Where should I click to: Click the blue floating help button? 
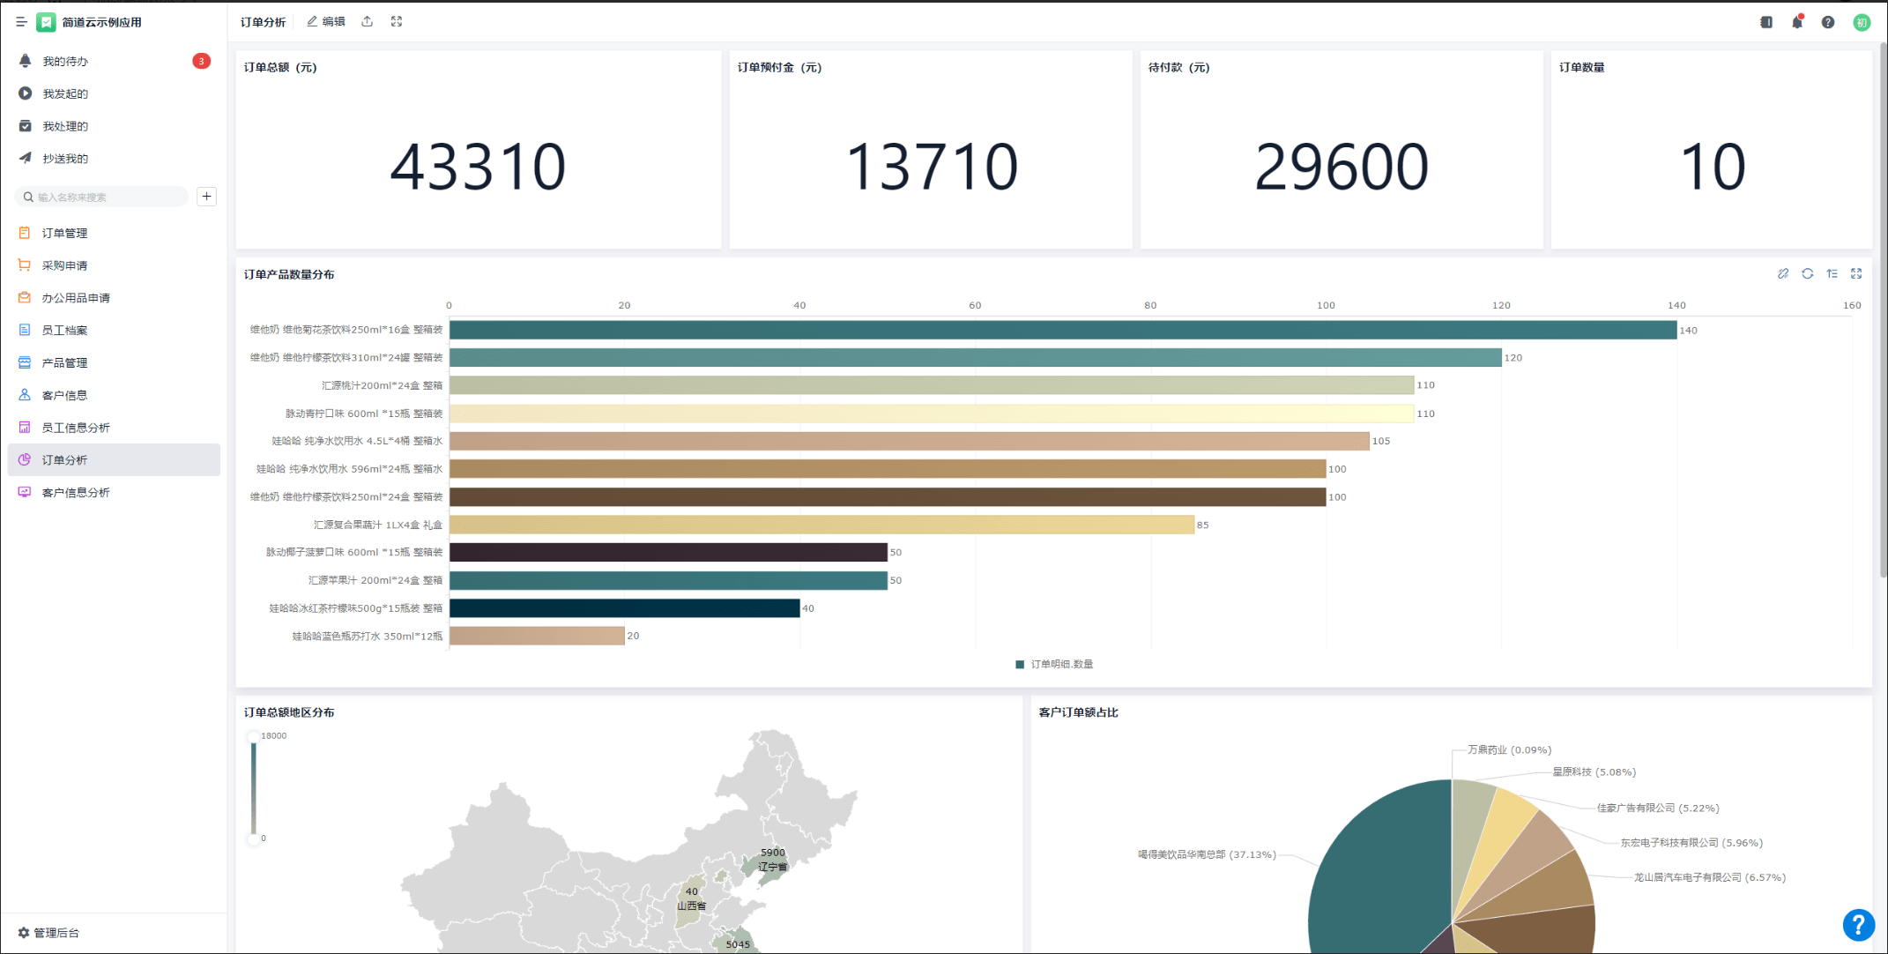1858,924
